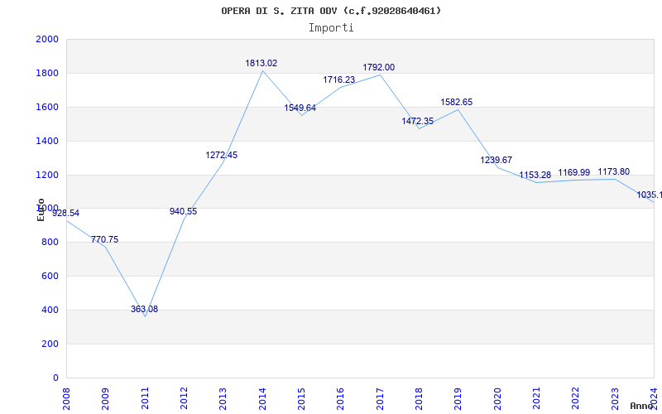This screenshot has width=662, height=414.
Task: Click the x-axis year 2008
Action: 66,399
